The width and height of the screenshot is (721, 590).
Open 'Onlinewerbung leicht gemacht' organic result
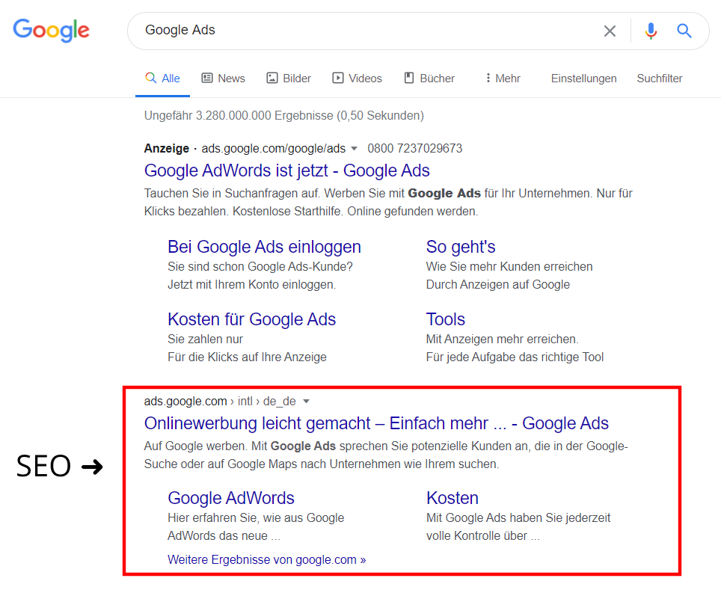pos(377,423)
